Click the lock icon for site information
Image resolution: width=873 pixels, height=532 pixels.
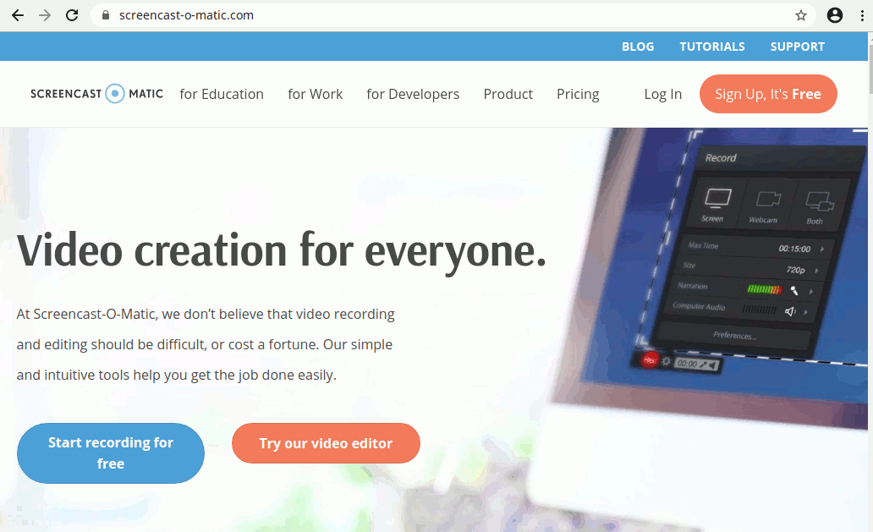click(106, 15)
